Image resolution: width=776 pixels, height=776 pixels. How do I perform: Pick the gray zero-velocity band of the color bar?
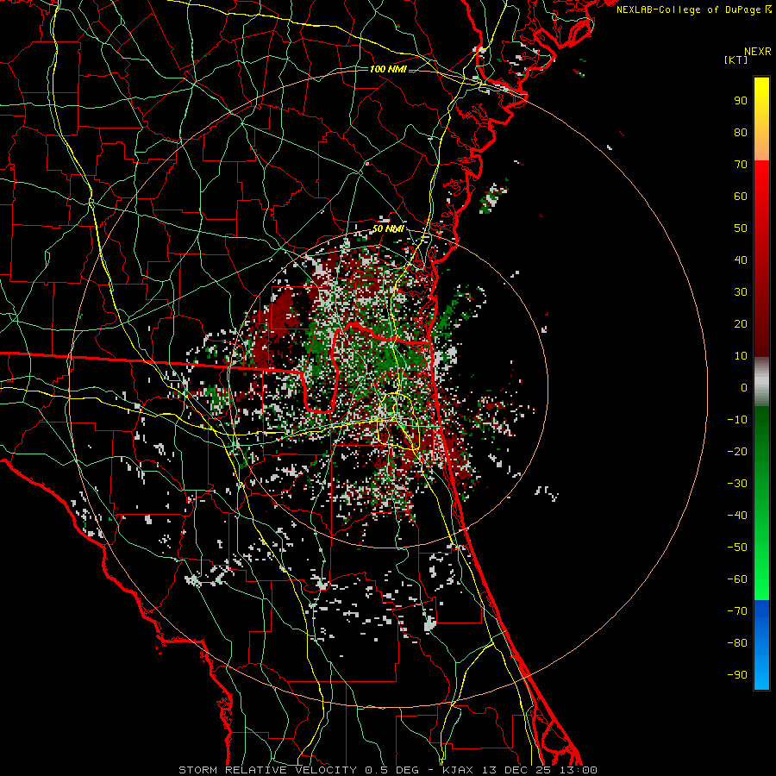761,382
